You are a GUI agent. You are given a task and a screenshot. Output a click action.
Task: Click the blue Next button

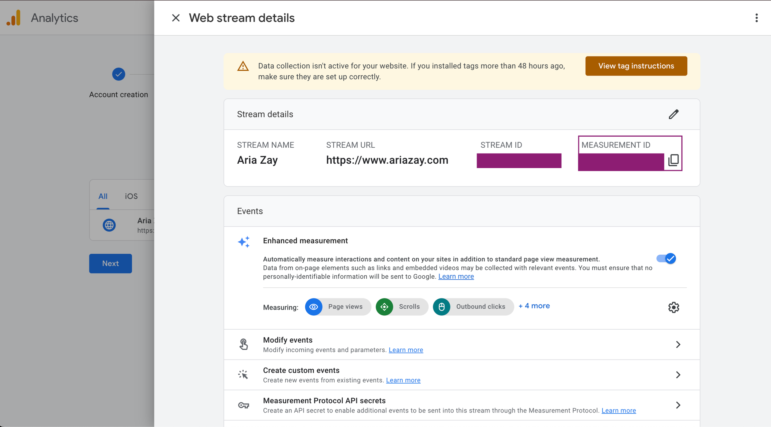pos(110,263)
